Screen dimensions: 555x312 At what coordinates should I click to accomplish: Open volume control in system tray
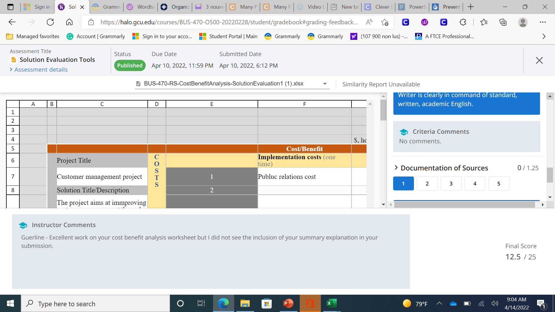coord(495,303)
